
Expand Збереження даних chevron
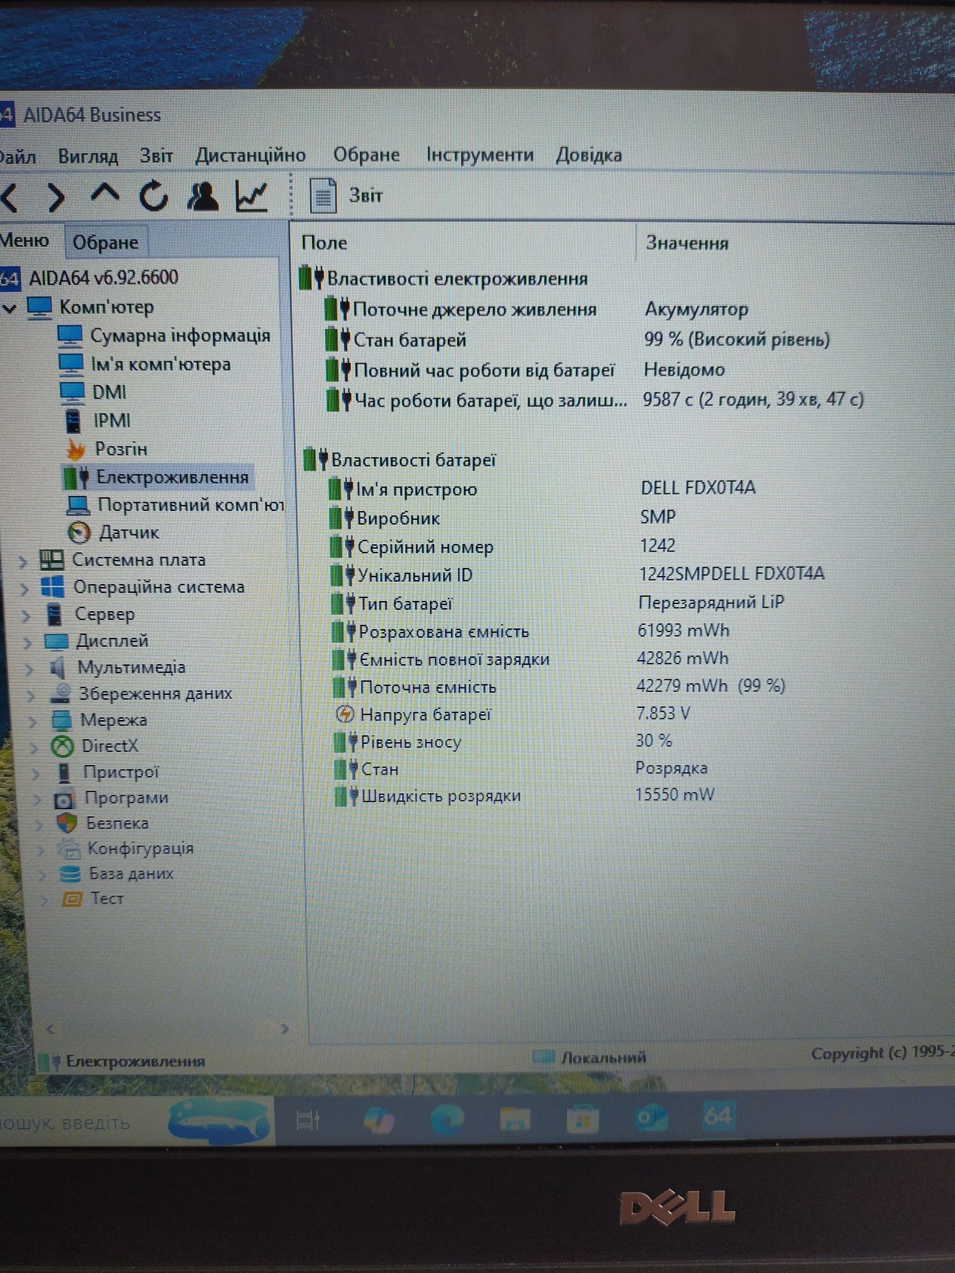(31, 695)
